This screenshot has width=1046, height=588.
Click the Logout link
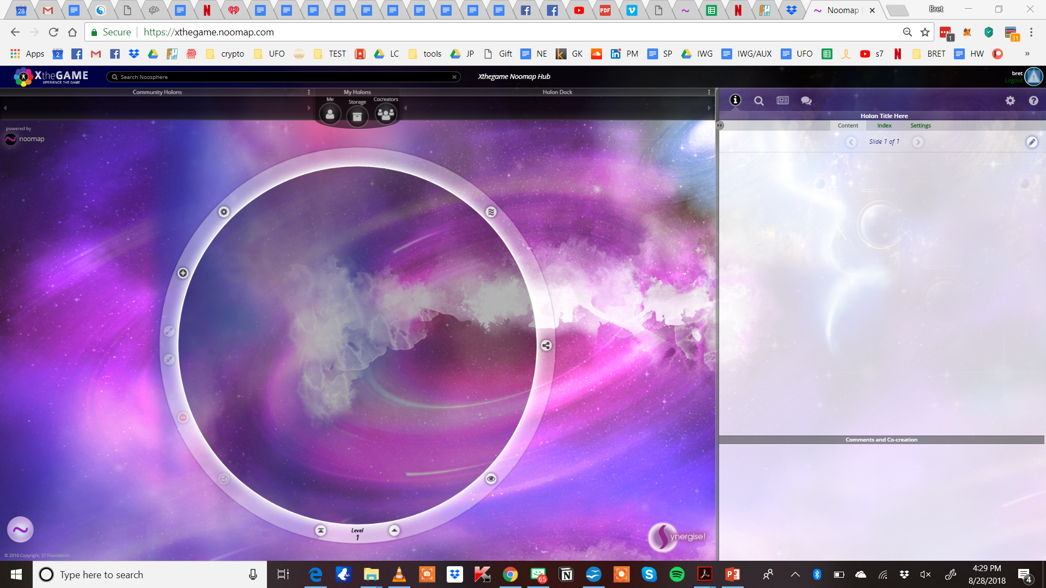[1013, 81]
